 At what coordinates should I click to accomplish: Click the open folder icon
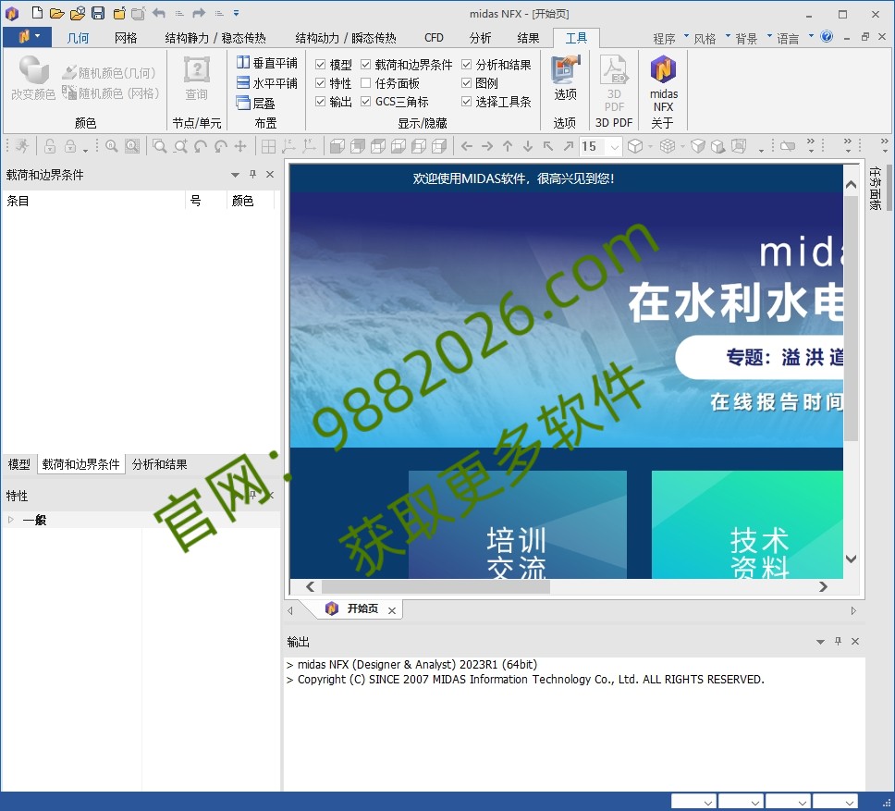click(x=56, y=13)
